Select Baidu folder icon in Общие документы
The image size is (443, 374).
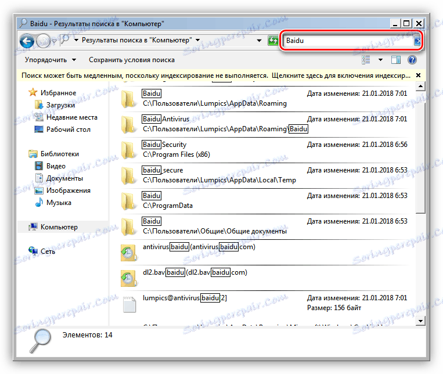click(128, 226)
